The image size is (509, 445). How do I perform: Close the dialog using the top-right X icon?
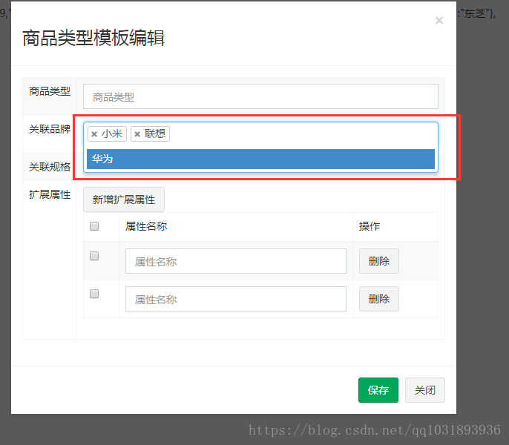439,21
